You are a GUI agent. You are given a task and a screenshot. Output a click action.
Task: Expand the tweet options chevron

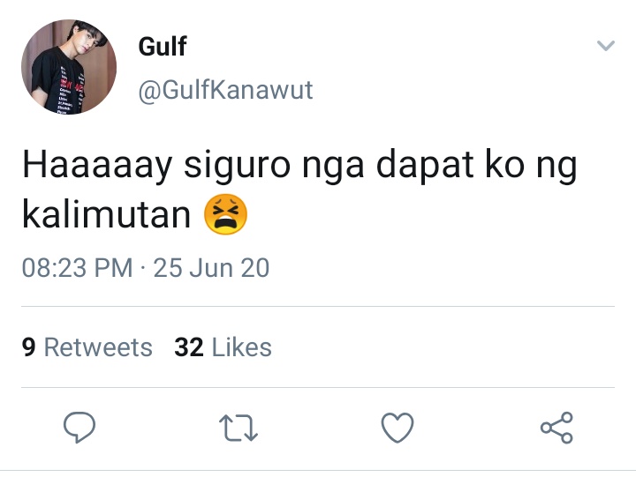606,45
